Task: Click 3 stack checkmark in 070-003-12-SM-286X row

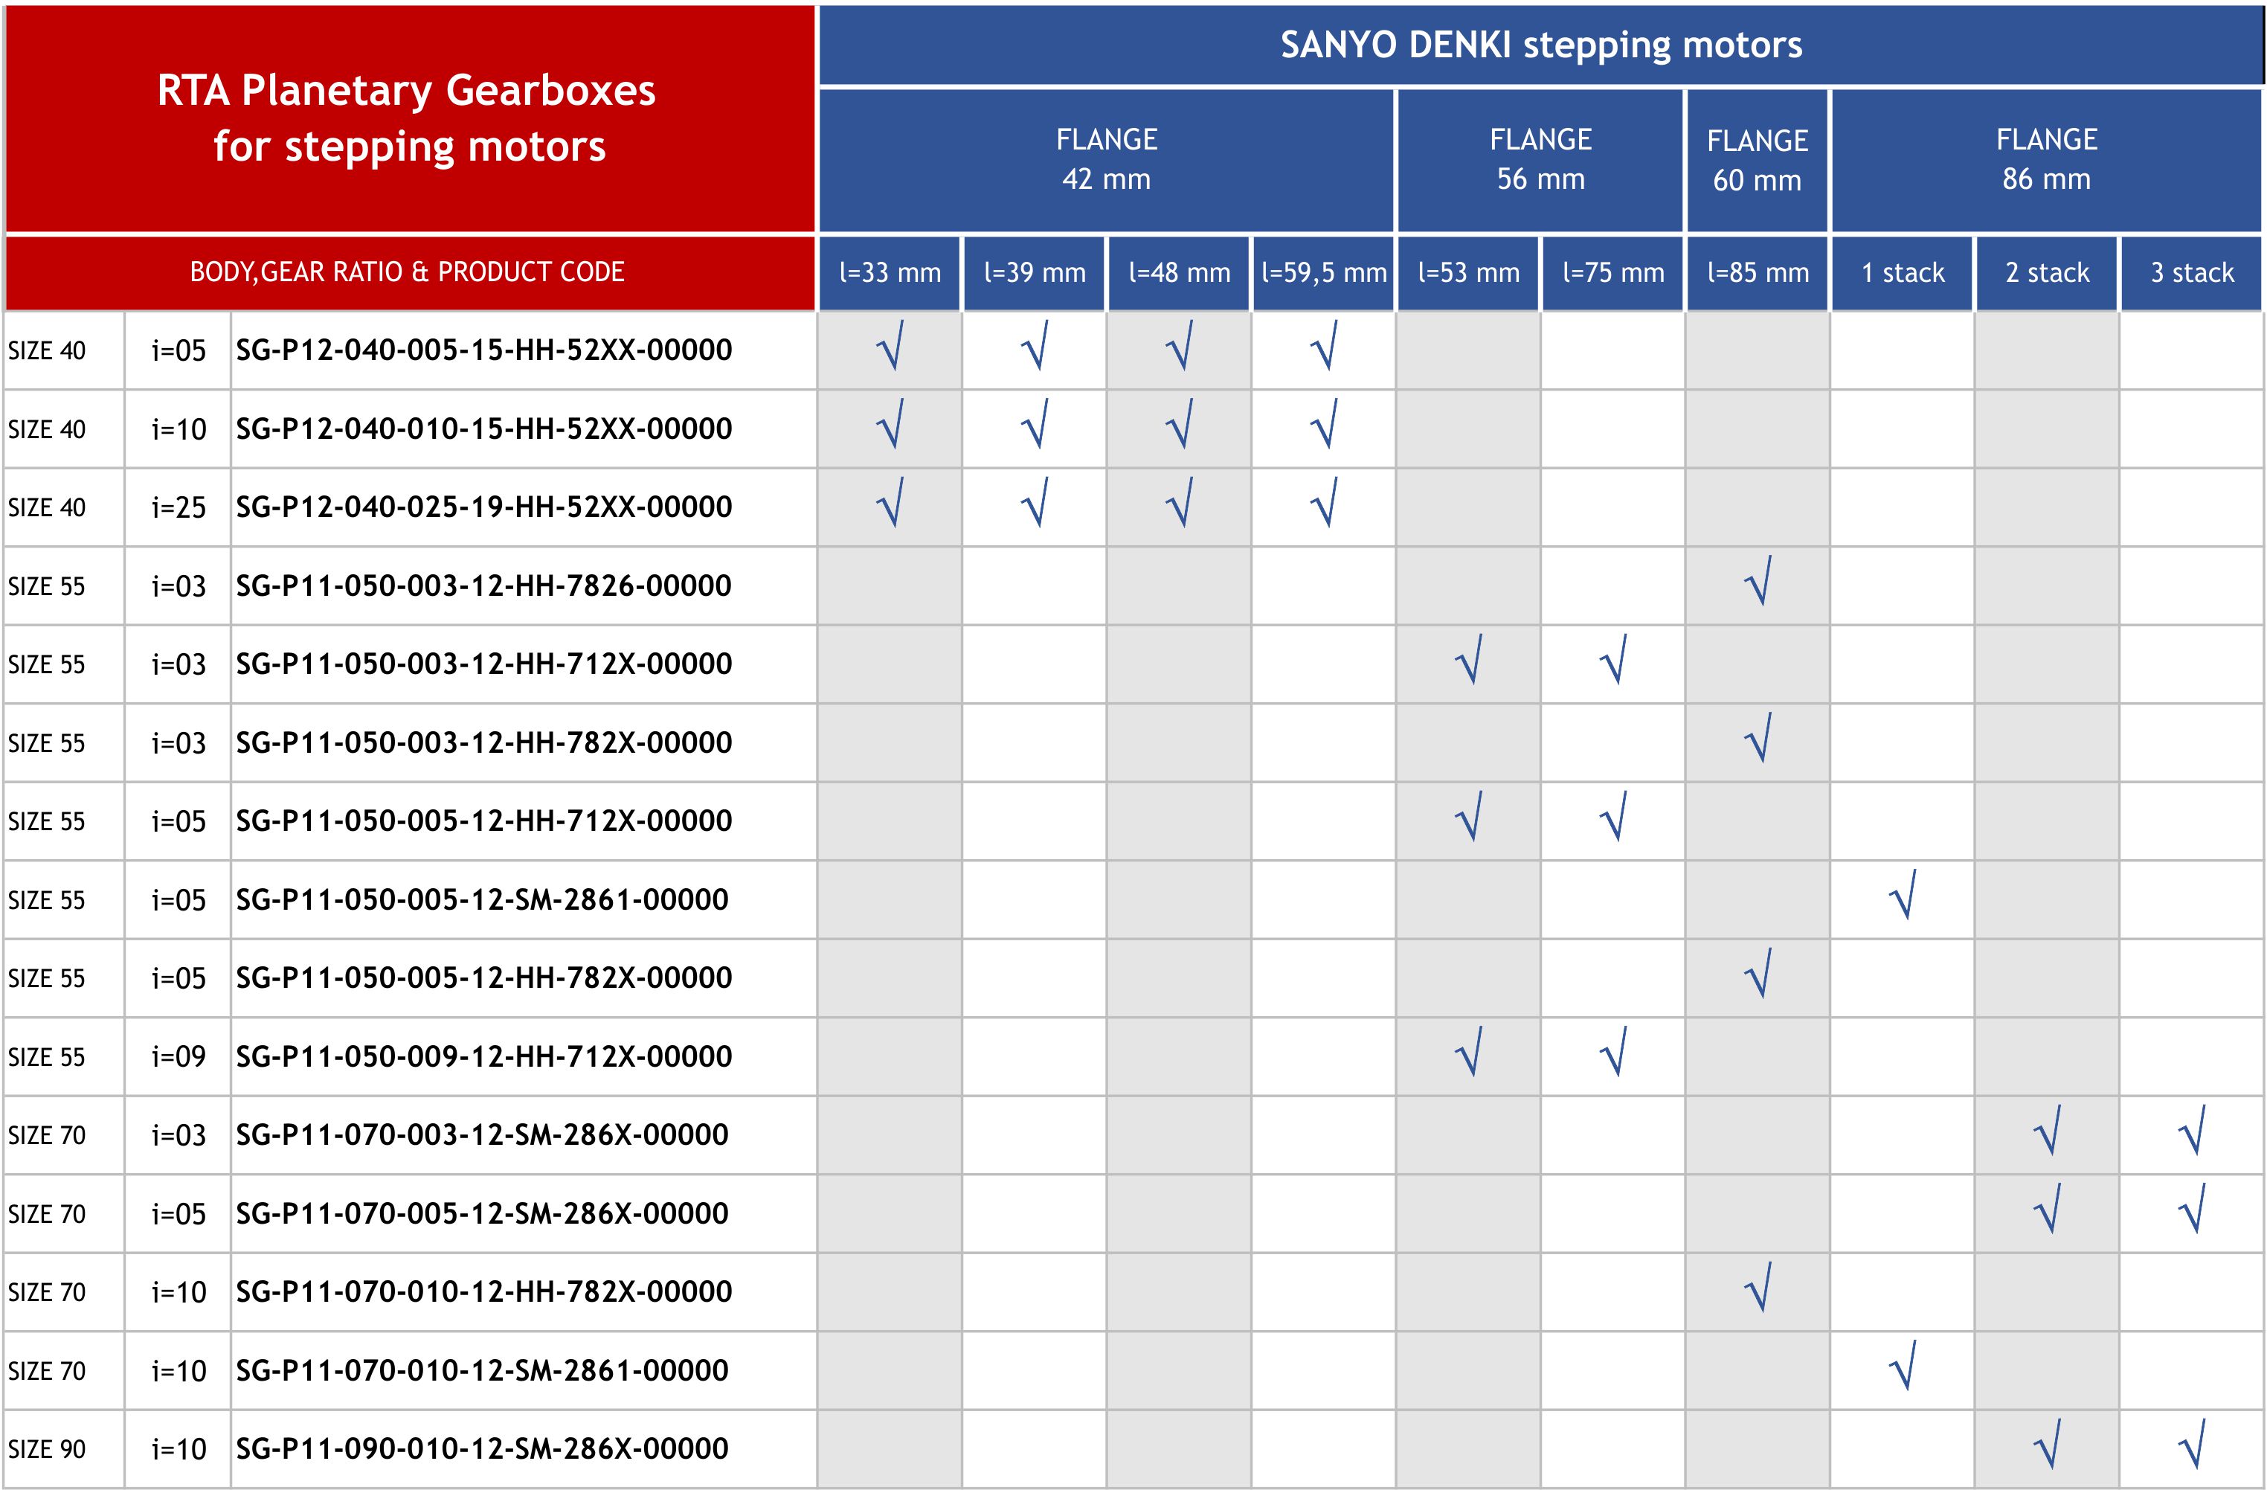Action: (x=2192, y=1130)
